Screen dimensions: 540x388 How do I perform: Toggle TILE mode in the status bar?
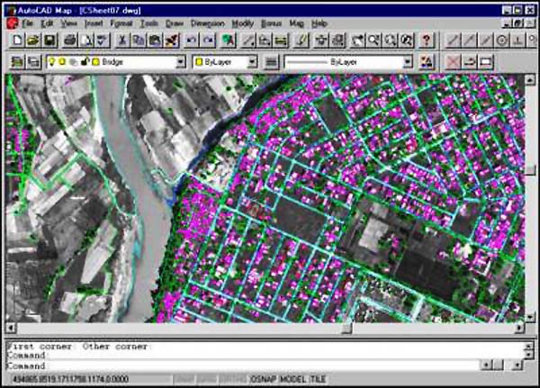coord(318,380)
